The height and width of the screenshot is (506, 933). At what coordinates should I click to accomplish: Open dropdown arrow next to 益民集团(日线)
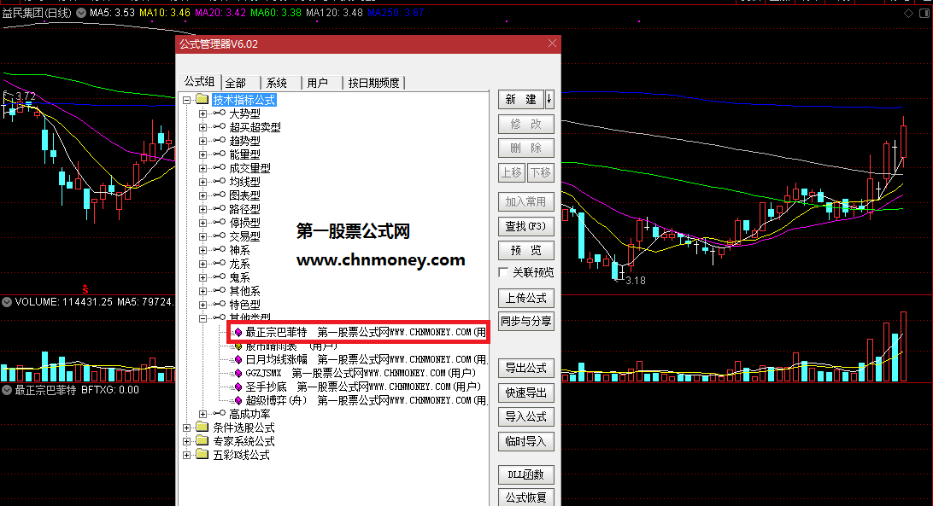coord(81,13)
